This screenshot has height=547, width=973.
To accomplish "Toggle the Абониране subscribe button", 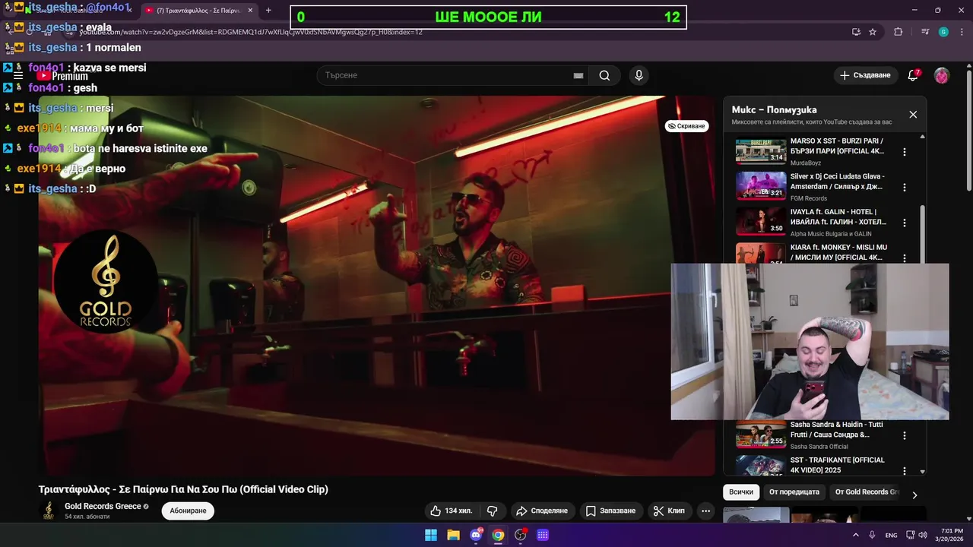I will click(188, 511).
